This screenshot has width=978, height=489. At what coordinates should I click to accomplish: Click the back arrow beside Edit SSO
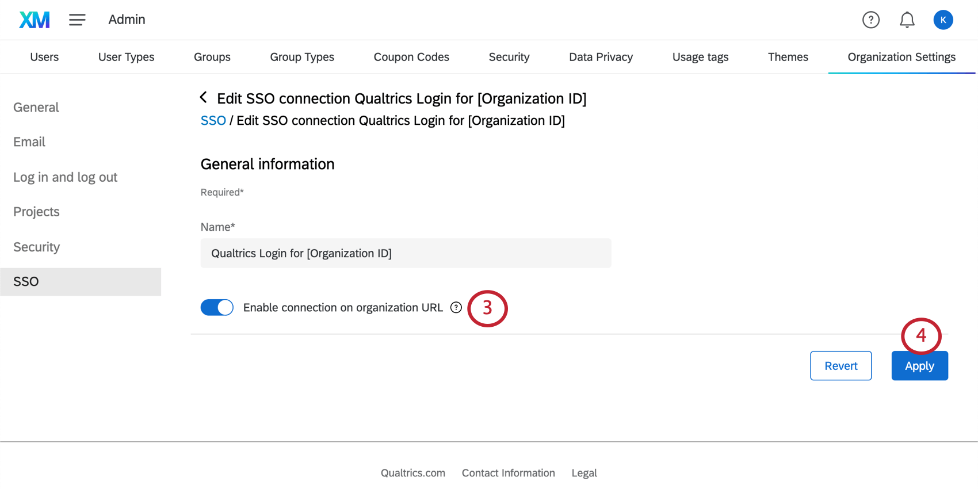204,98
